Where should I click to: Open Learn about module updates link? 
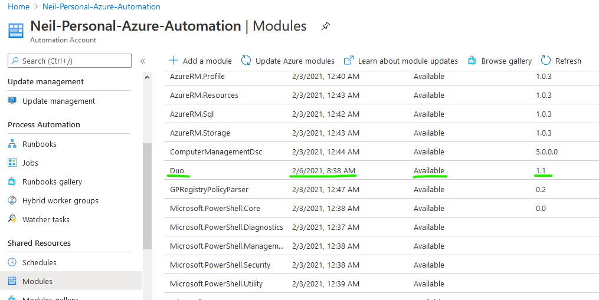pyautogui.click(x=401, y=61)
